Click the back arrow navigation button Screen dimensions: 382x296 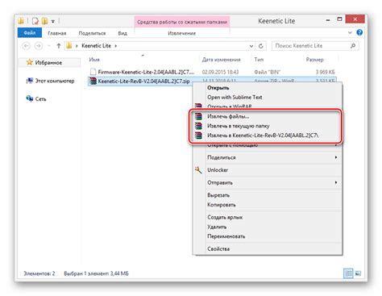(x=26, y=46)
